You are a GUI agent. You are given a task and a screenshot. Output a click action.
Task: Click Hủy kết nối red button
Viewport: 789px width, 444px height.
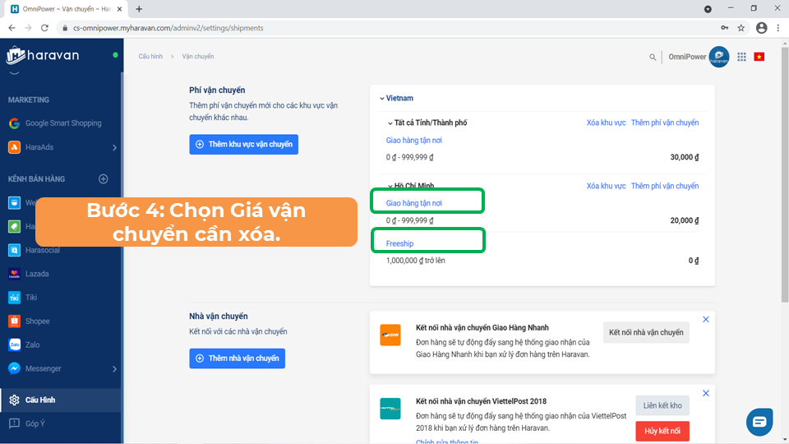(662, 432)
